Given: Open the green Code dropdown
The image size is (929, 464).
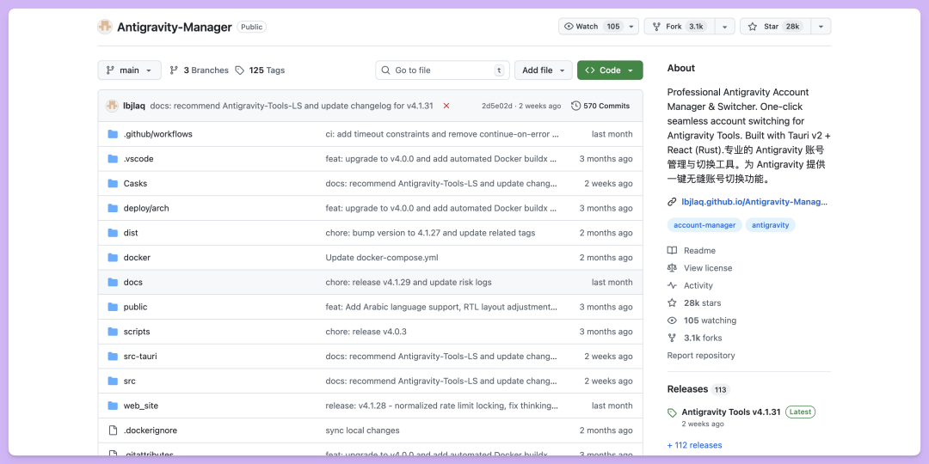Looking at the screenshot, I should point(609,70).
